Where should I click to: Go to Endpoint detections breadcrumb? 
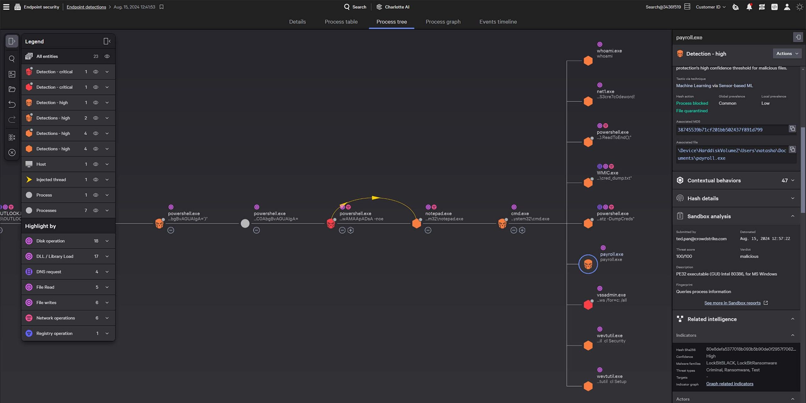point(86,7)
